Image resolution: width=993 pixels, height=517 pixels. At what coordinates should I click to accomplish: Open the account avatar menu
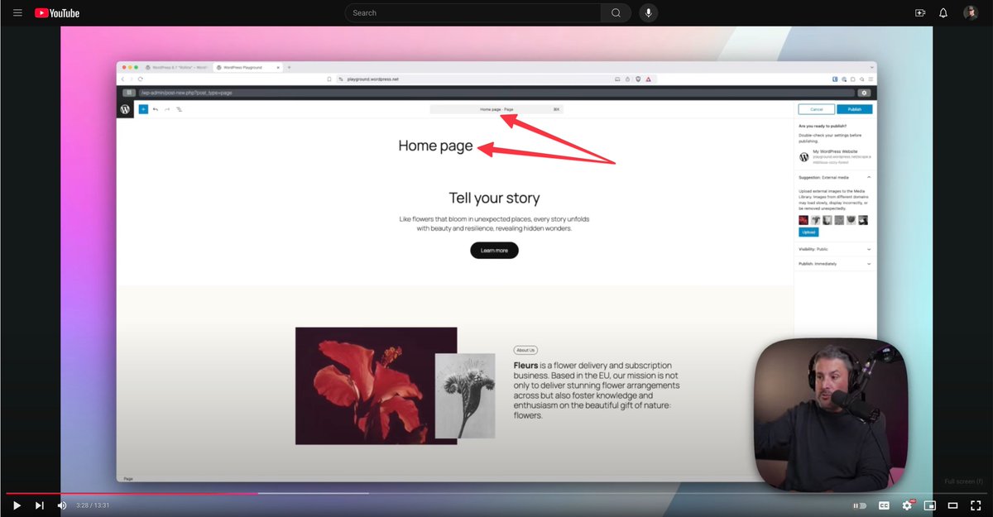click(971, 12)
